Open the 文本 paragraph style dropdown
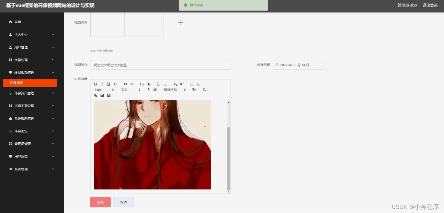The width and height of the screenshot is (444, 213). 130,90
